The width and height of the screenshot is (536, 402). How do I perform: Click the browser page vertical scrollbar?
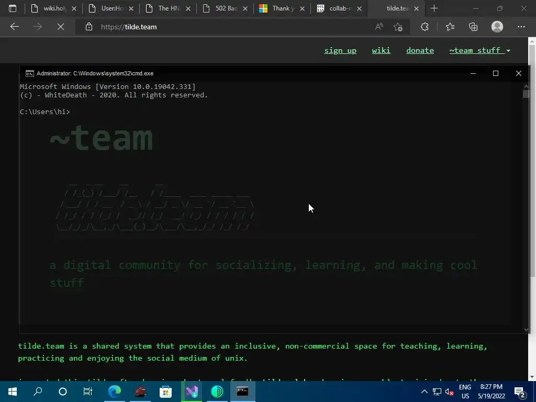pos(532,161)
